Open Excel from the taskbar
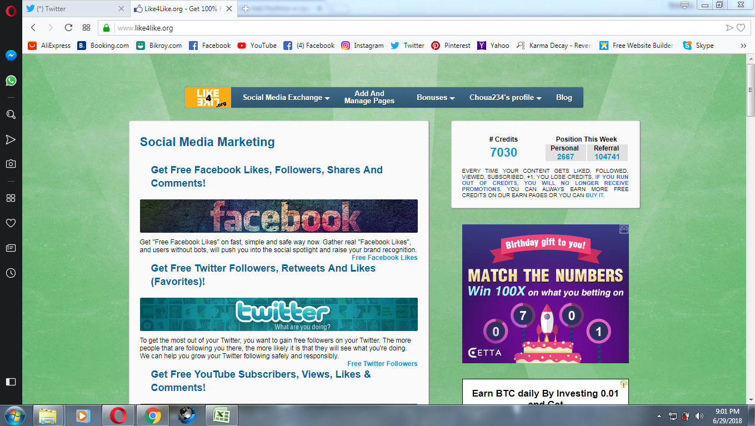This screenshot has height=426, width=755. (222, 415)
